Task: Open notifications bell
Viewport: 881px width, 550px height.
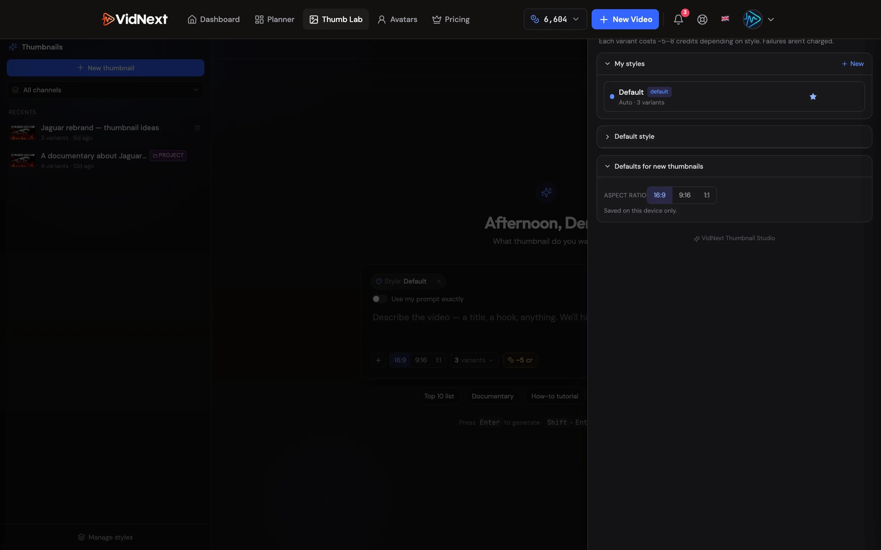Action: point(678,19)
